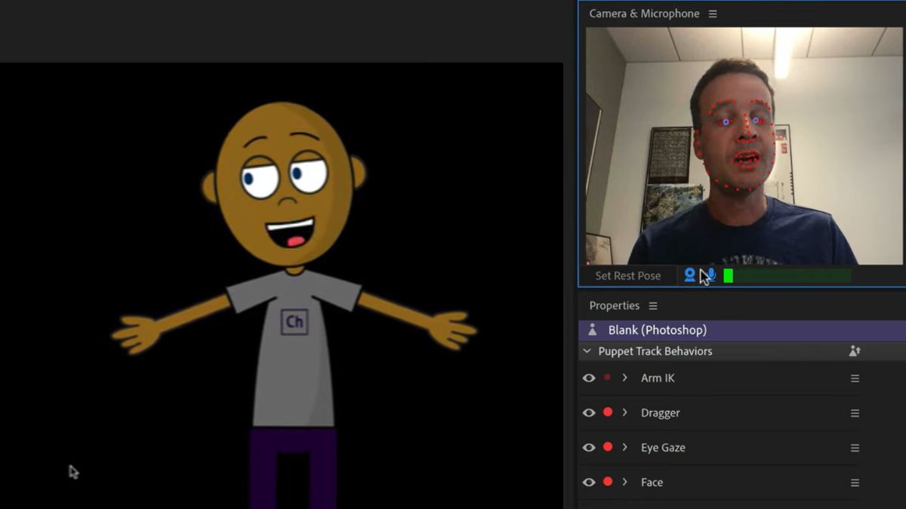Click the puppet's head in the scene
Screen dimensions: 906x509
click(x=285, y=185)
